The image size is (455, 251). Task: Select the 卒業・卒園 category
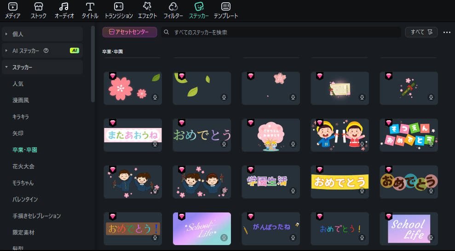tap(25, 150)
